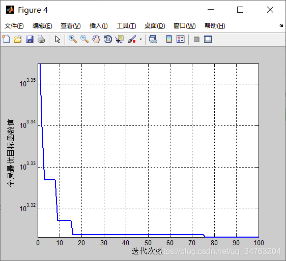
Task: Create a new figure with New Figure icon
Action: [7, 39]
